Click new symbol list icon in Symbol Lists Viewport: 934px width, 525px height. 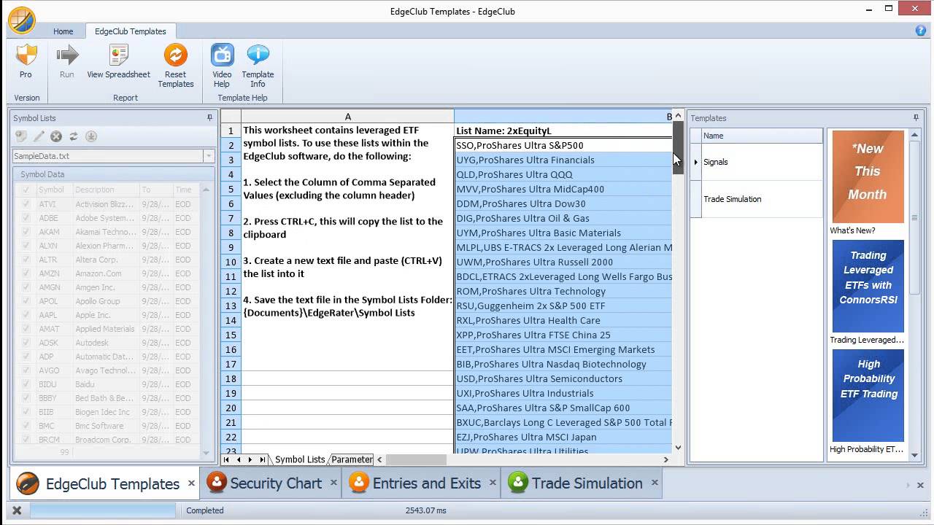point(21,136)
